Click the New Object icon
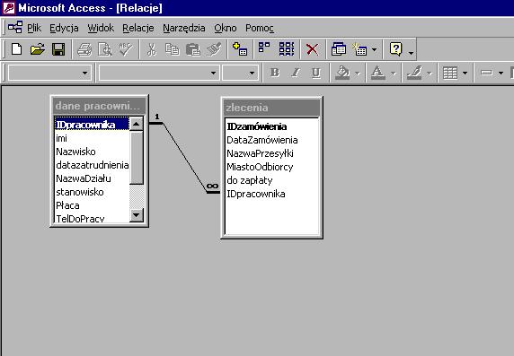 click(359, 49)
